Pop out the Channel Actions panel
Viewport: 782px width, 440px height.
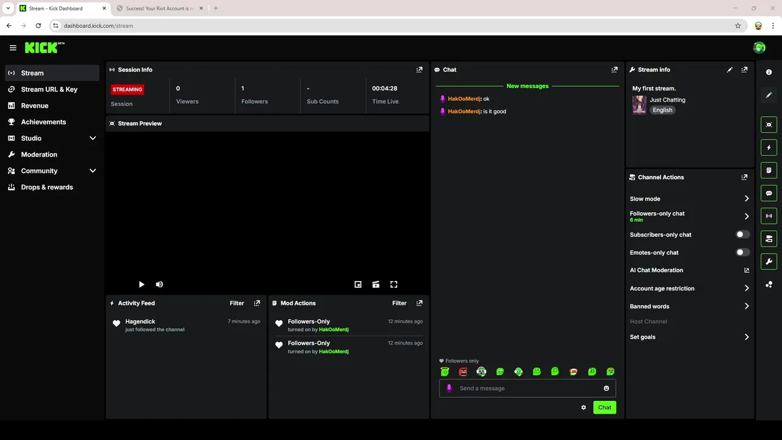pos(744,177)
